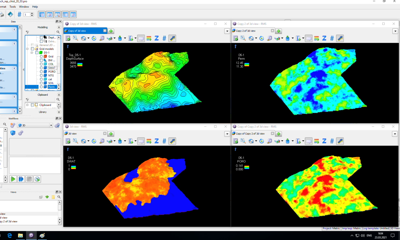This screenshot has height=240, width=400.
Task: Select the COL parameter radio button
Action: tap(41, 64)
